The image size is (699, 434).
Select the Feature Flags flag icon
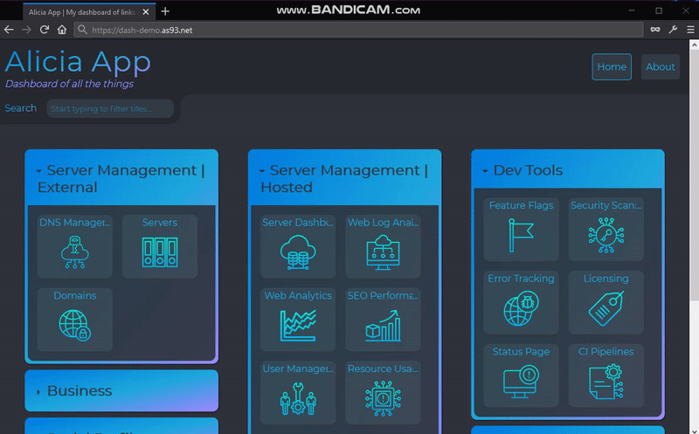(521, 234)
